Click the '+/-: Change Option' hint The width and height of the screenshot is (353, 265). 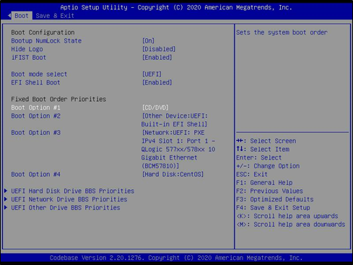268,166
